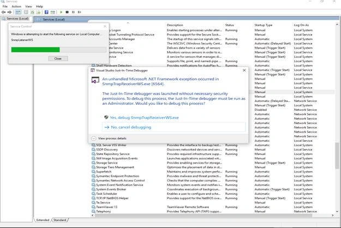
Task: Click the gear icon beside TeamViewer 13
Action: click(x=93, y=207)
